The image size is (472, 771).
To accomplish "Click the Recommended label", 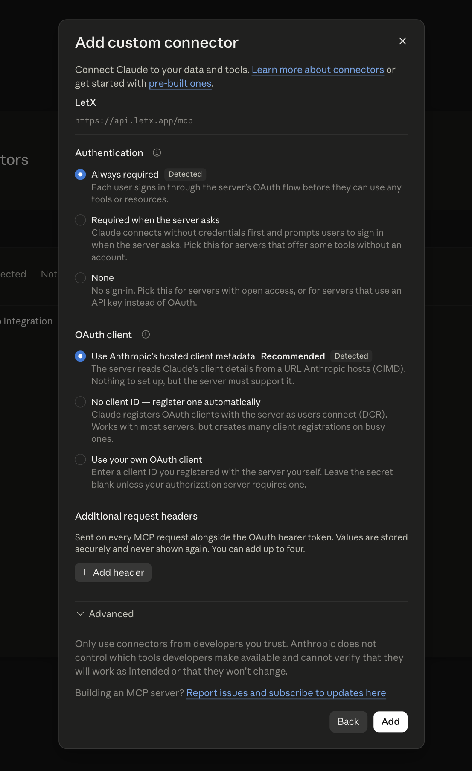I will click(x=293, y=356).
